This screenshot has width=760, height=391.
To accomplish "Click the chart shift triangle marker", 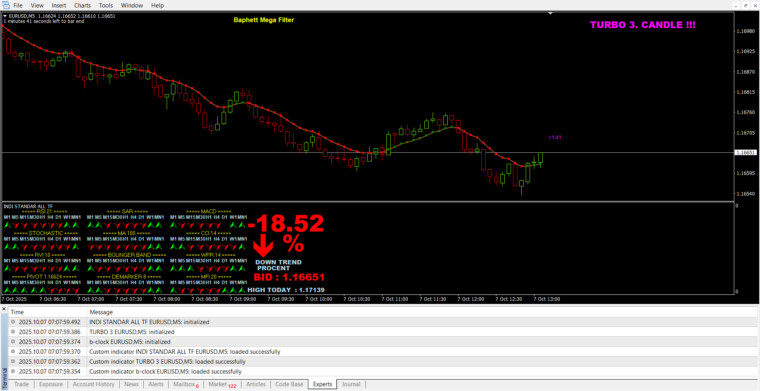I will point(550,14).
